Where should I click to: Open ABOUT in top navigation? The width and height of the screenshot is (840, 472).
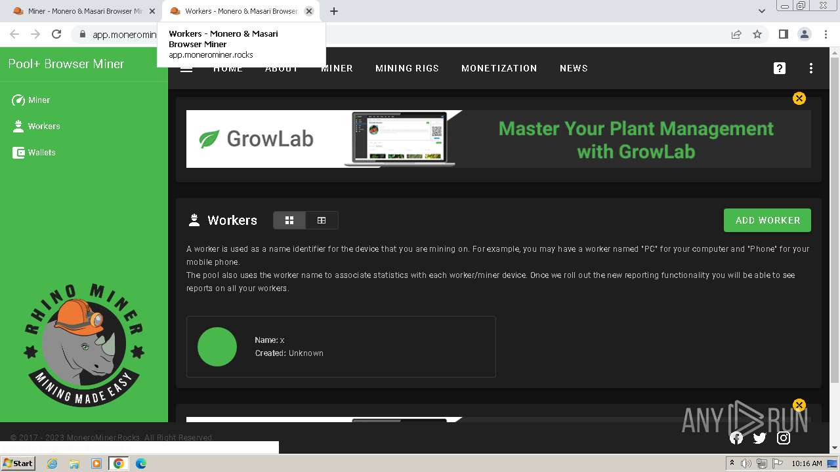pyautogui.click(x=282, y=68)
